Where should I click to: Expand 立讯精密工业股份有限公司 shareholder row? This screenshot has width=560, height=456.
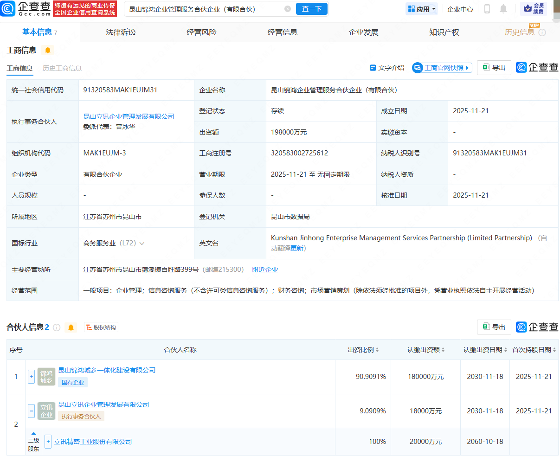[48, 442]
